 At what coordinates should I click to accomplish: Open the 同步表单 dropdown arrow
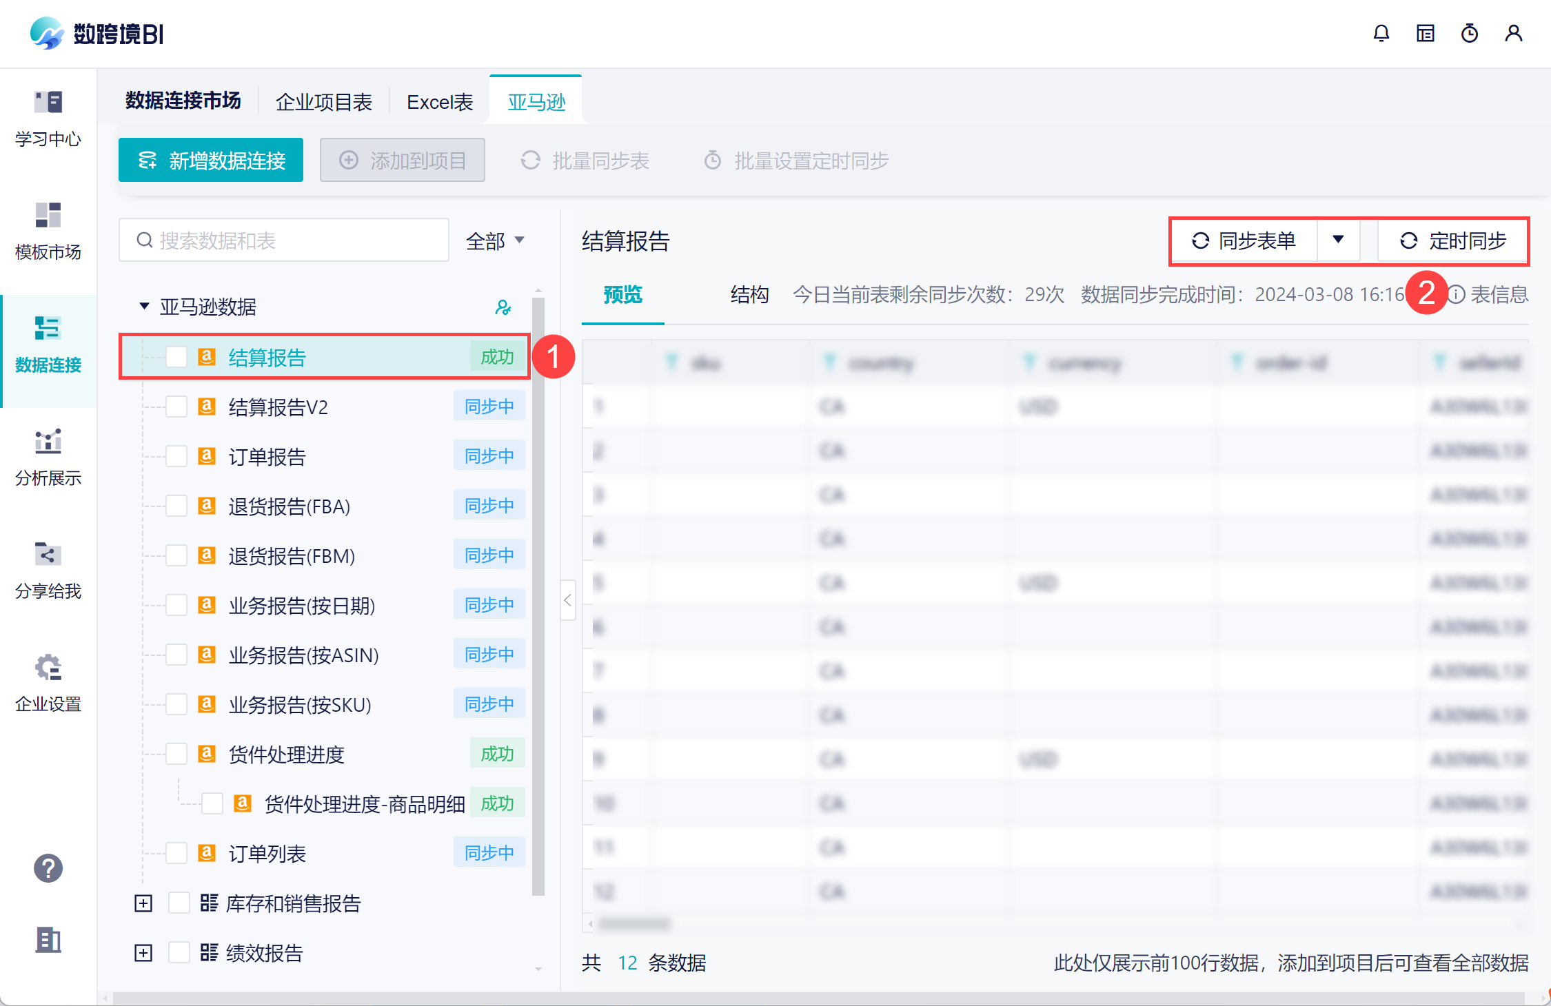click(1338, 240)
